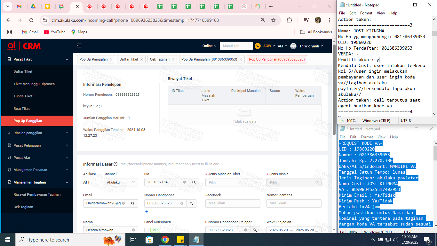Open the Windows Start menu
Screen dimensions: 437x246
(8, 240)
